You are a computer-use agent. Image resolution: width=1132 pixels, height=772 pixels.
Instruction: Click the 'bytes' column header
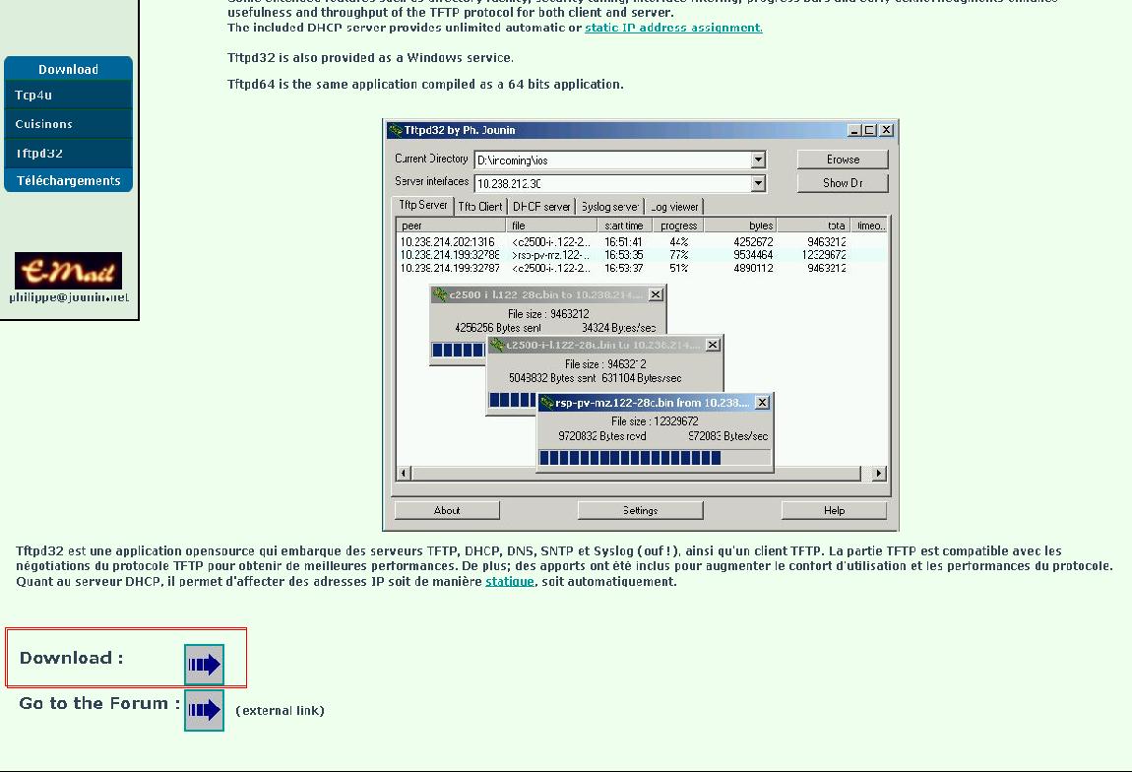click(741, 225)
